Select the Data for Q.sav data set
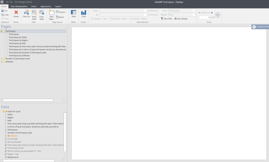Image resolution: width=269 pixels, height=162 pixels. point(14,111)
